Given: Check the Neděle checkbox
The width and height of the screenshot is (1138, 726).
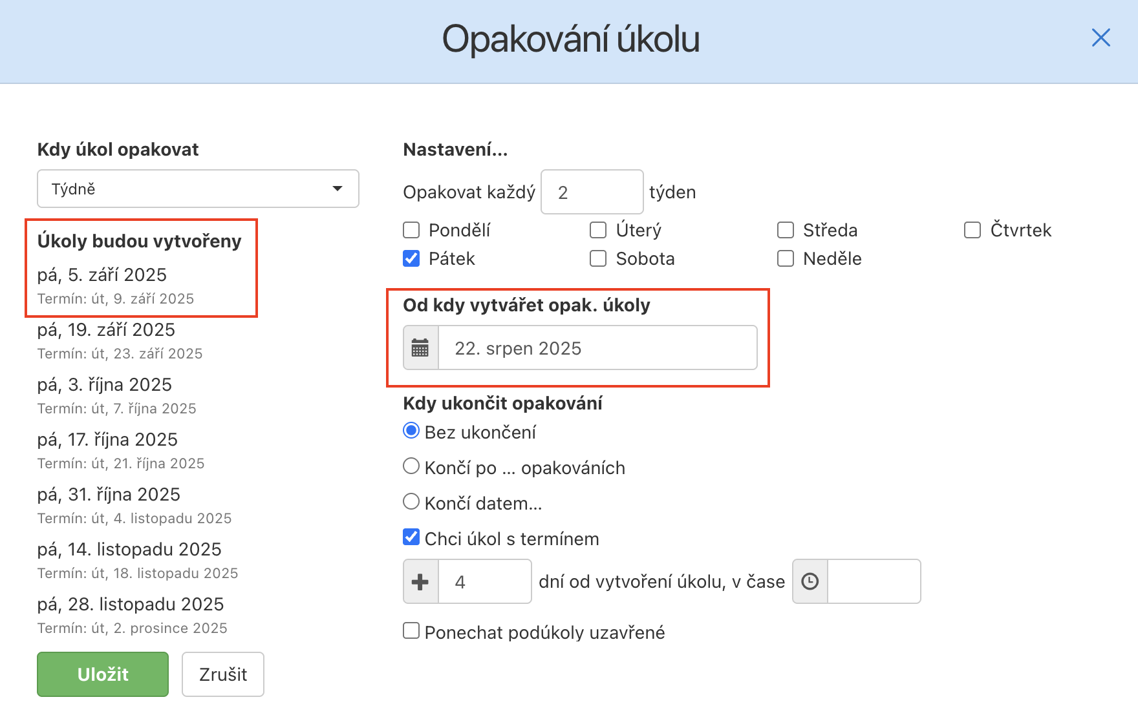Looking at the screenshot, I should 786,258.
